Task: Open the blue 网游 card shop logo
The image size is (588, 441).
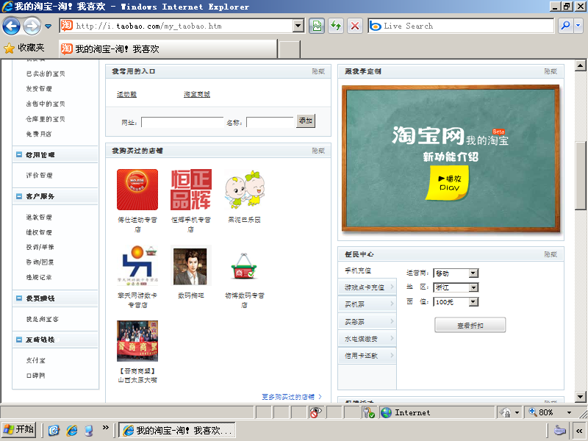Action: (x=137, y=265)
